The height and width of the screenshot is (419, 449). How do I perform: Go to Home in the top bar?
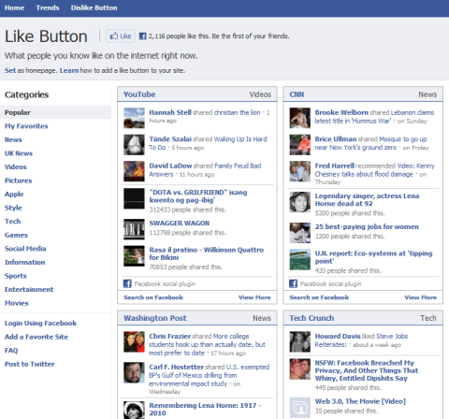(14, 7)
